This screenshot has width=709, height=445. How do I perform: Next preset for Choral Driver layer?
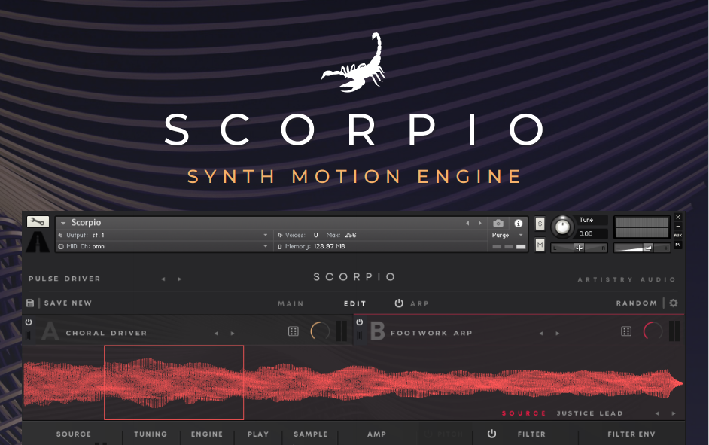(x=233, y=334)
